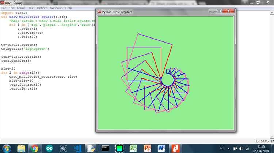274x153 pixels.
Task: Open the File menu in IDLE
Action: tap(4, 8)
